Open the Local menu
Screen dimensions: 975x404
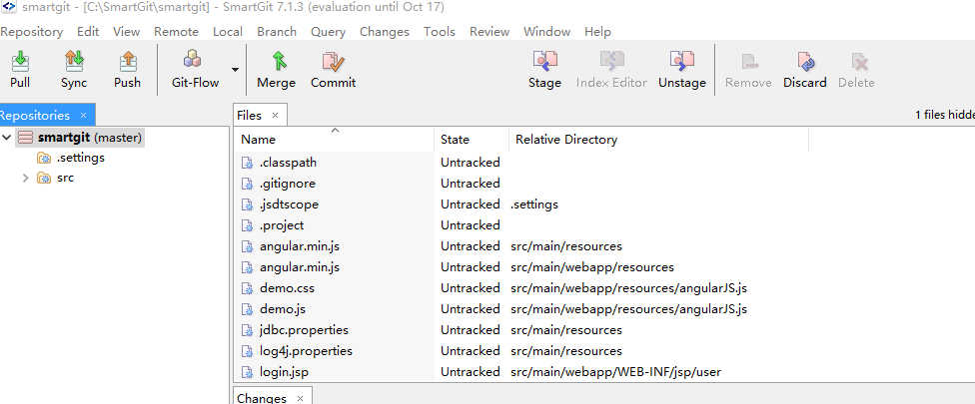click(228, 32)
